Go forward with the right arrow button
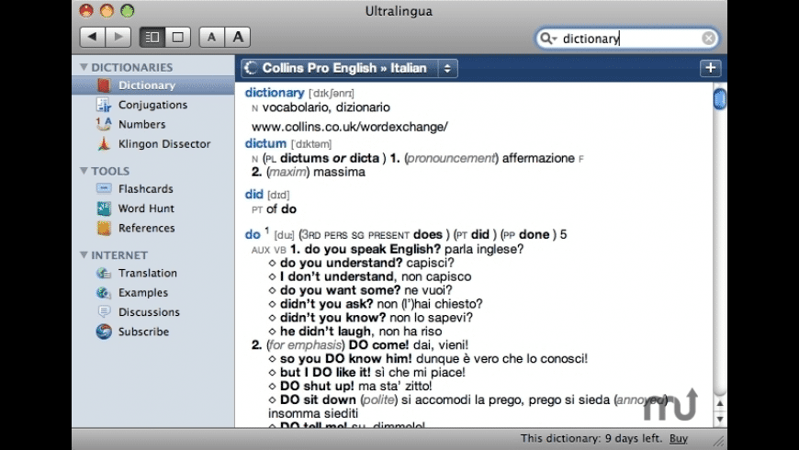Screen dimensions: 799x450 click(118, 37)
